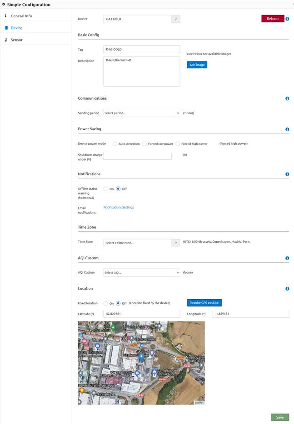Click 'Device has not available images' text
The height and width of the screenshot is (424, 294).
tap(209, 54)
